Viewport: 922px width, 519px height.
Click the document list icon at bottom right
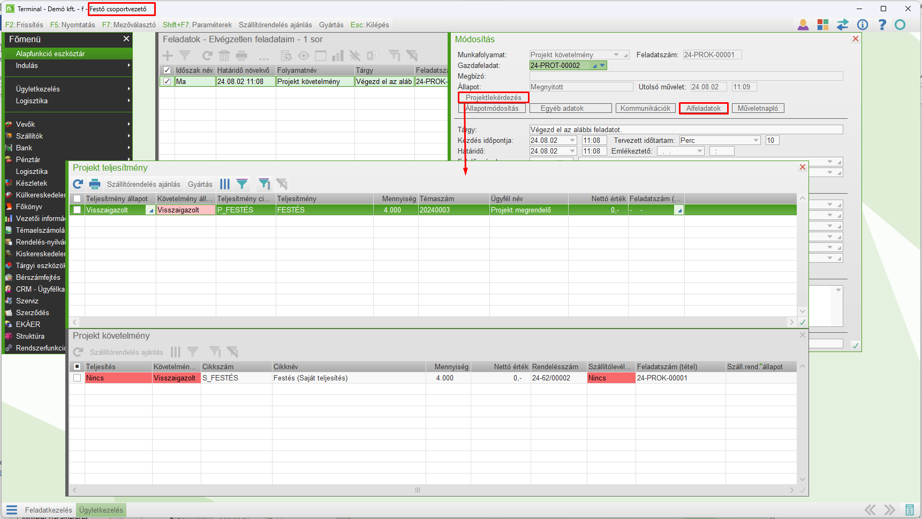click(x=910, y=510)
